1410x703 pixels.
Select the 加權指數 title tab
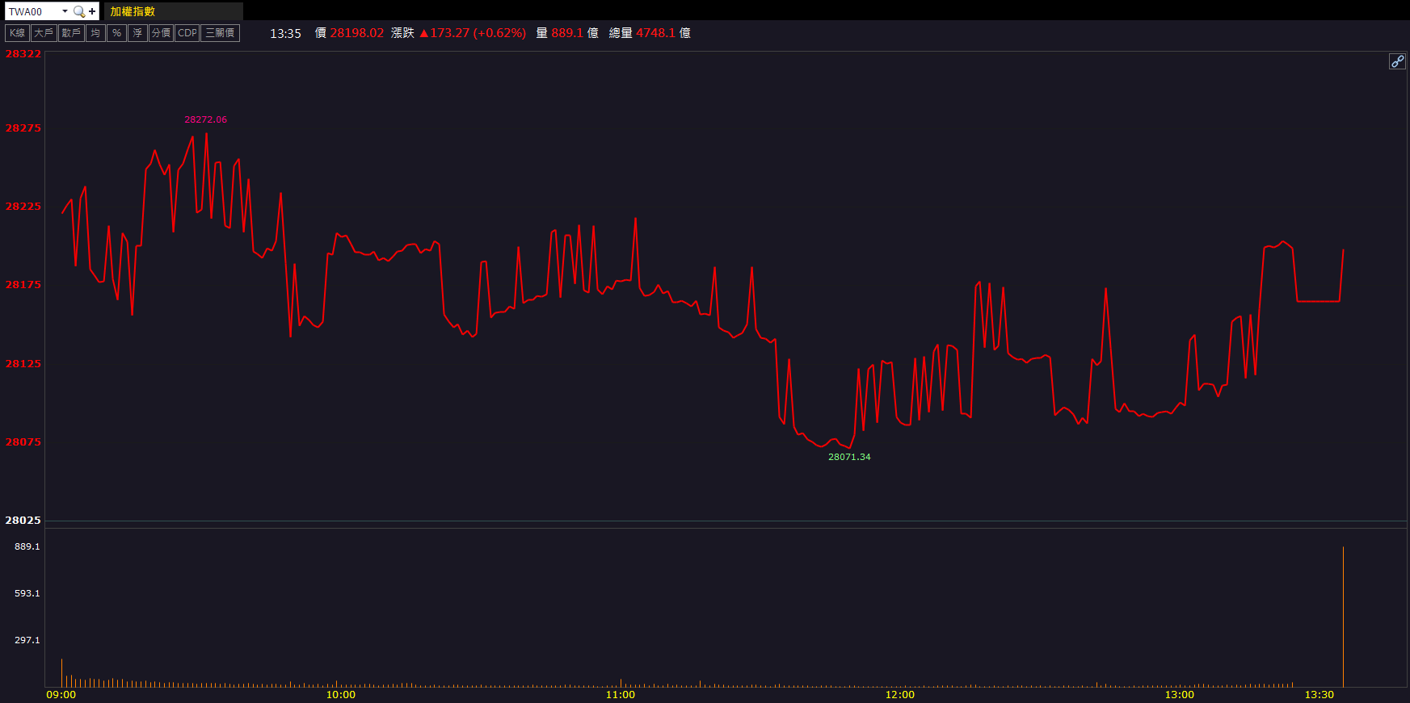[x=133, y=11]
